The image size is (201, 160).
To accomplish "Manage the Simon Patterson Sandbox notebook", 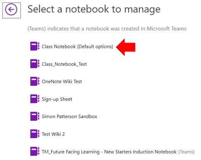I will [x=69, y=117].
